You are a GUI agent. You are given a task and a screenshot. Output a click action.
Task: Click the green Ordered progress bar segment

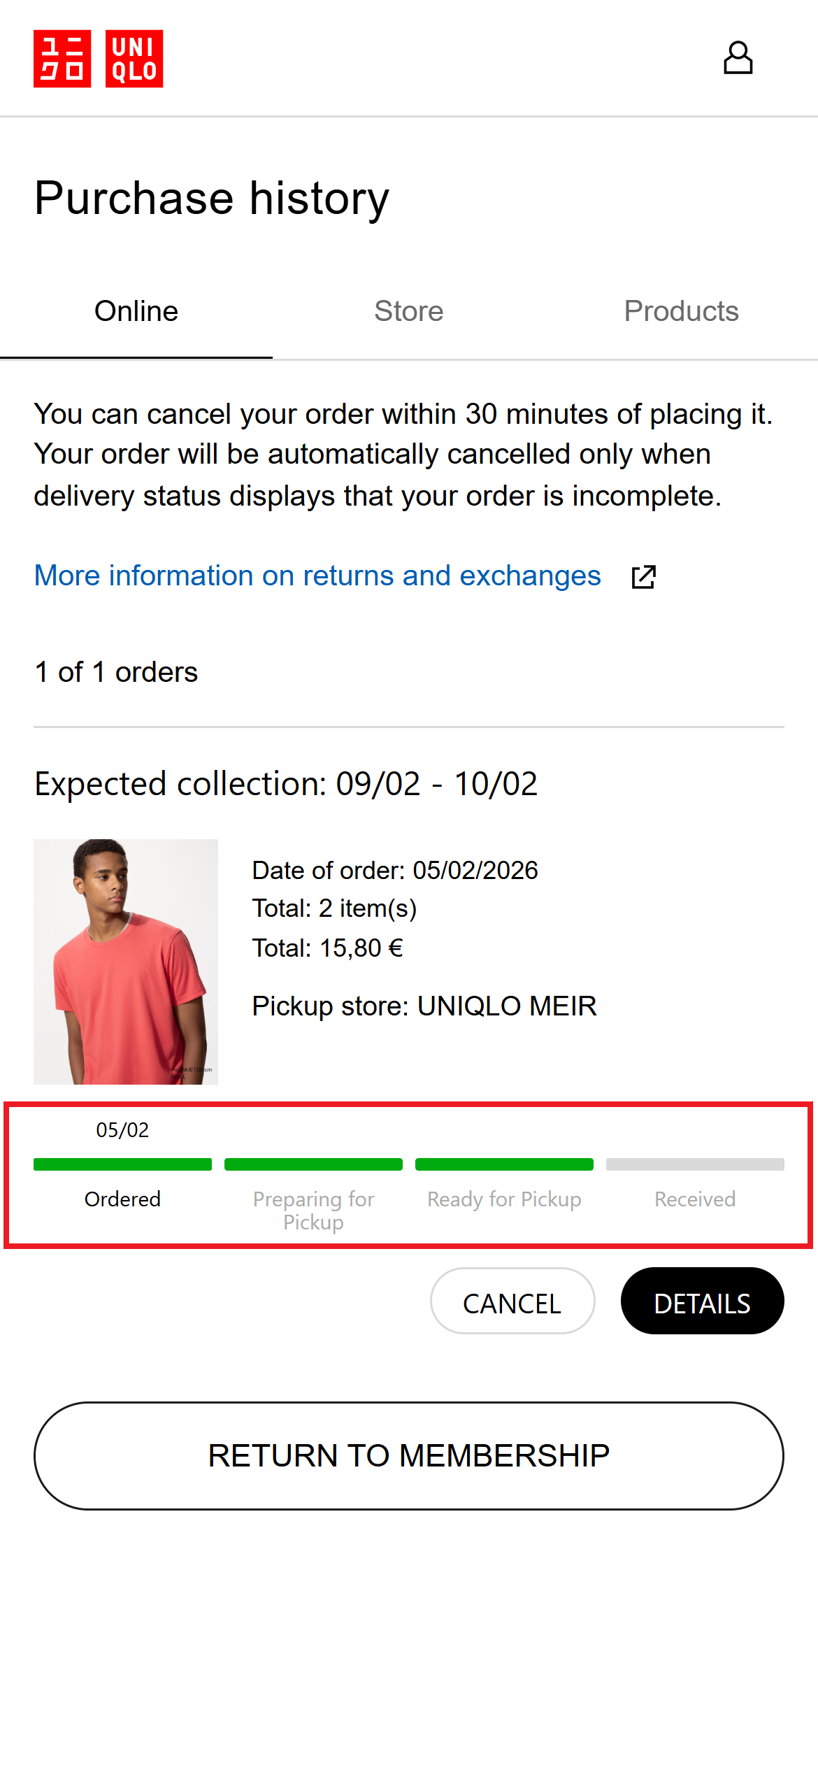(x=122, y=1164)
